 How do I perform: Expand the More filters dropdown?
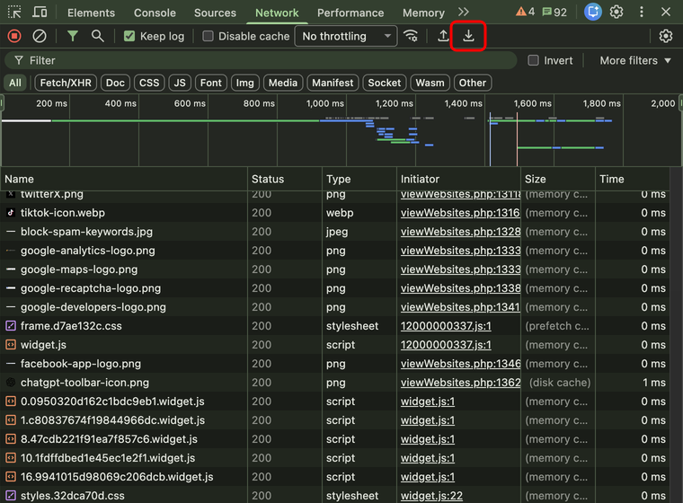pyautogui.click(x=635, y=60)
